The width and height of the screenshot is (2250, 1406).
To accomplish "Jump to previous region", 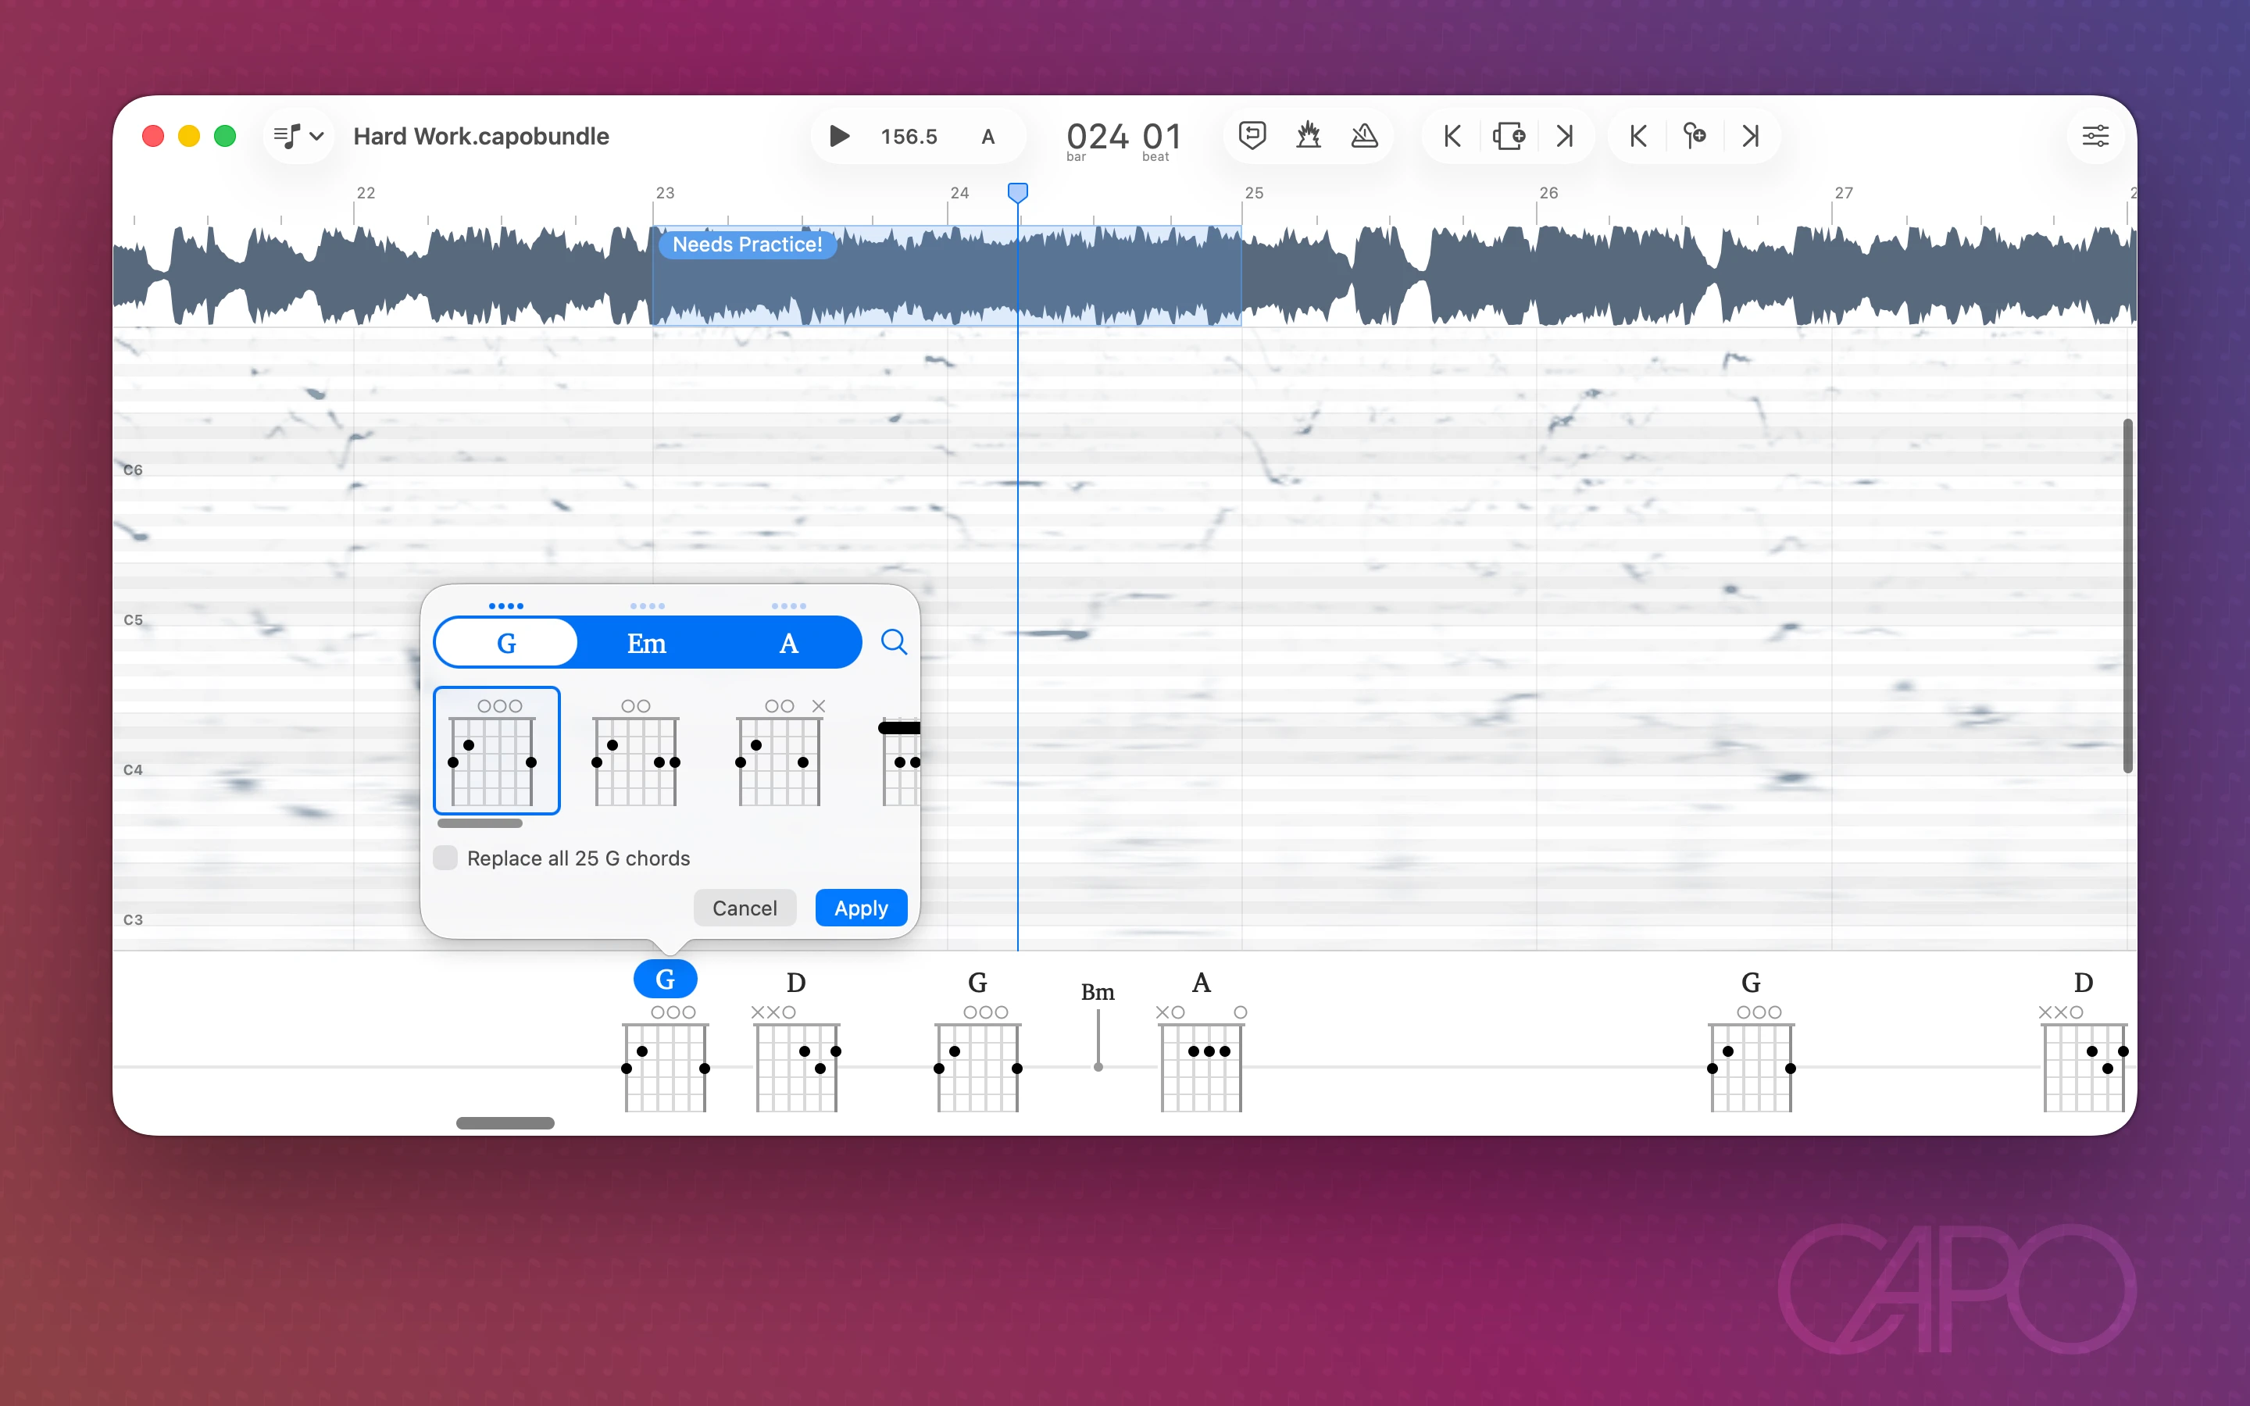I will point(1452,136).
